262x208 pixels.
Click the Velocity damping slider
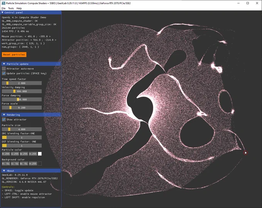(x=22, y=91)
